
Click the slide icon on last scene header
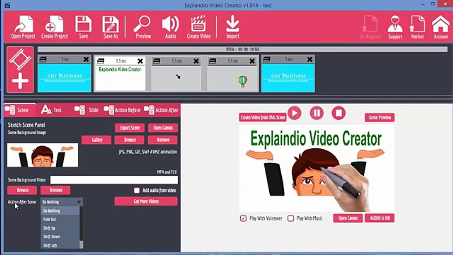266,59
